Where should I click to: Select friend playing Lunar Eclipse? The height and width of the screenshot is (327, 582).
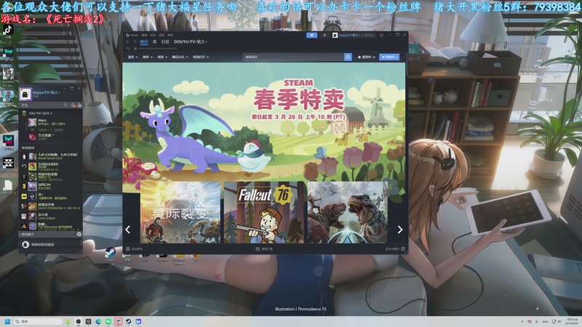click(x=51, y=216)
